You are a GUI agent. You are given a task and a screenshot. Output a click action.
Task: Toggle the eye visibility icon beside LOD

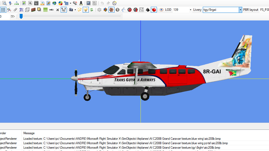[x=161, y=10]
